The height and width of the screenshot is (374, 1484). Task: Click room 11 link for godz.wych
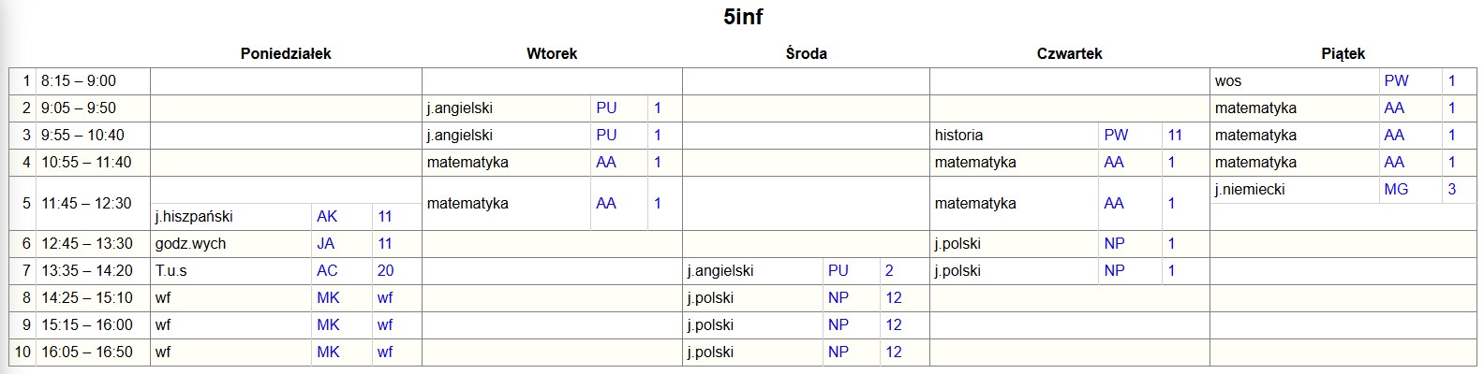385,244
